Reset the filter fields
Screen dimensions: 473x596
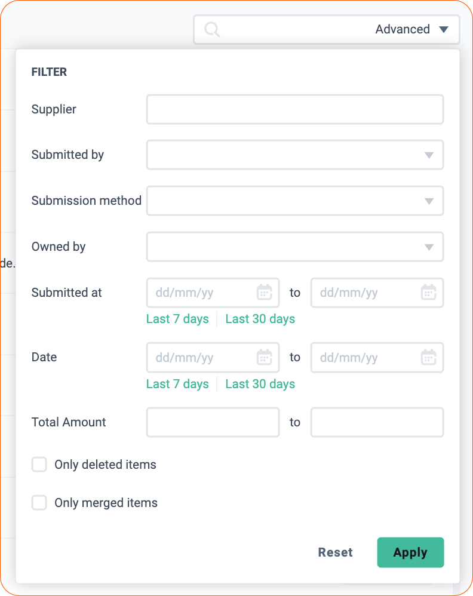(x=336, y=552)
